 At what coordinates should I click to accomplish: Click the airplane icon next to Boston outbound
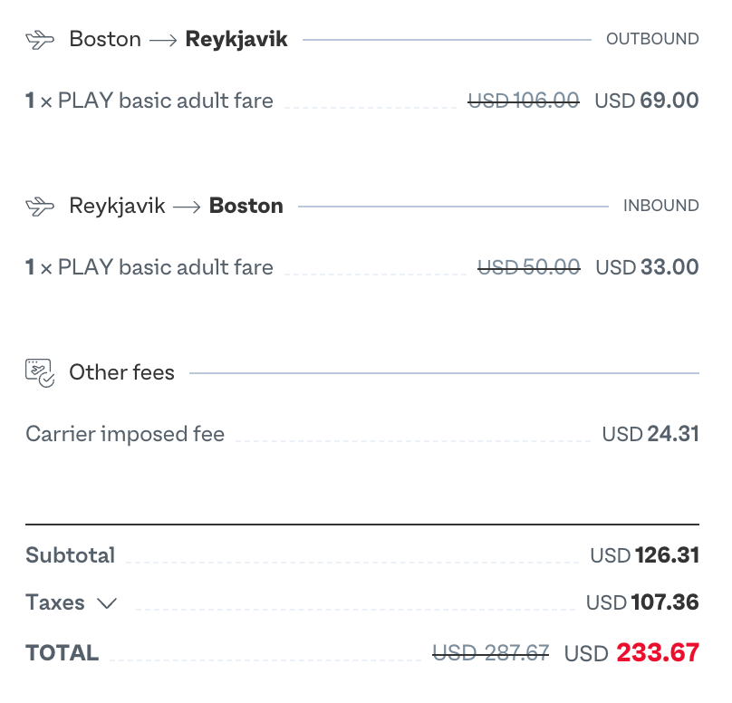38,39
